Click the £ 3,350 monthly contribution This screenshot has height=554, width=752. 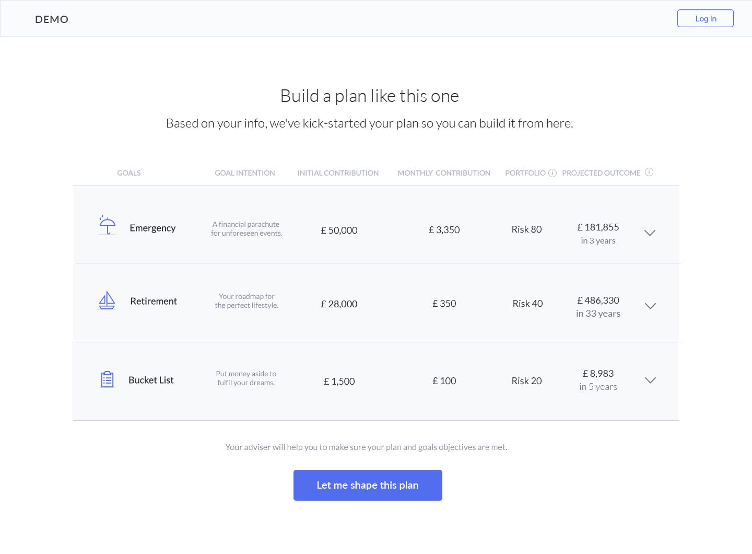[444, 229]
